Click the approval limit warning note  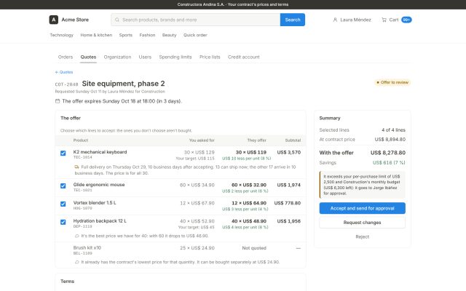coord(363,185)
